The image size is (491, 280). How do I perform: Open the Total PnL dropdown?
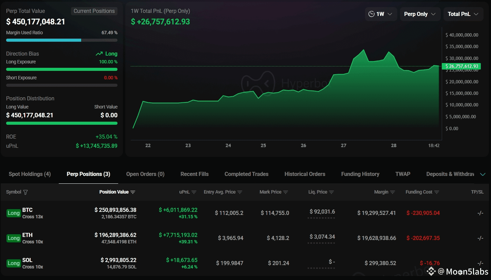[x=463, y=14]
